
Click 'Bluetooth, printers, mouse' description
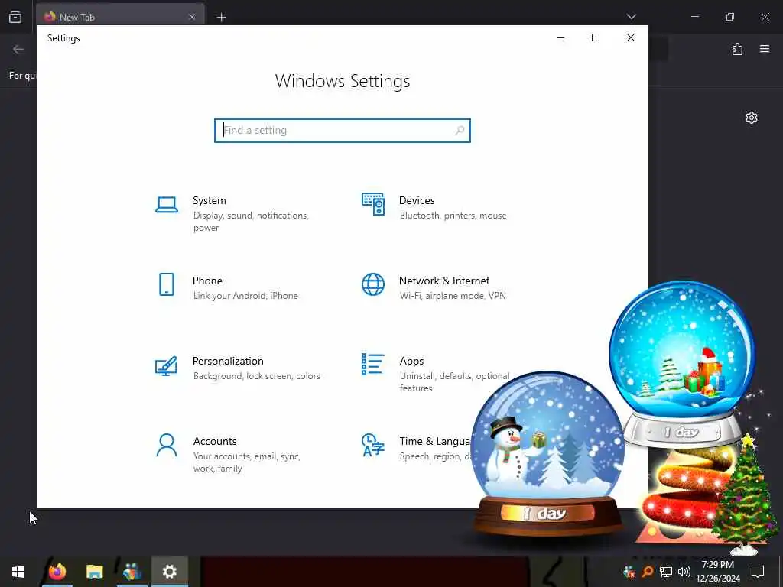[453, 216]
